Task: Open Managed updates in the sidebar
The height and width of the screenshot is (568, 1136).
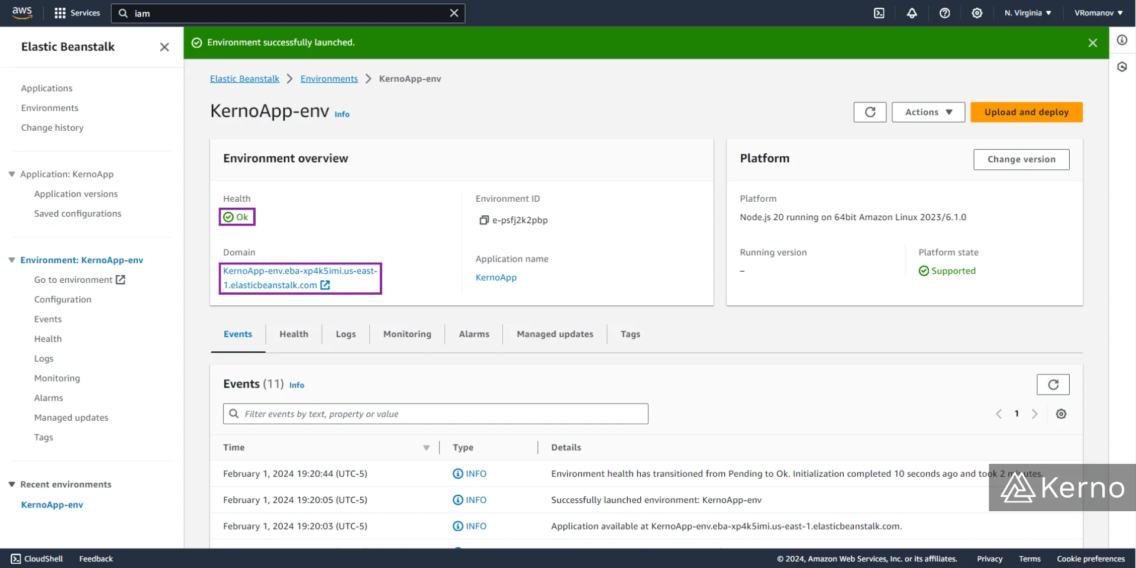Action: click(71, 418)
